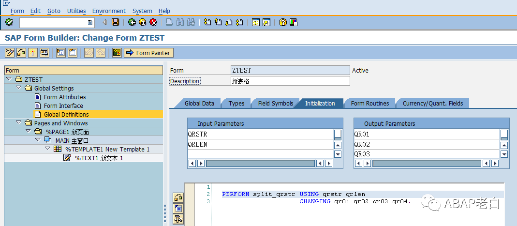Open Help via the question mark icon
This screenshot has width=517, height=226.
[282, 22]
